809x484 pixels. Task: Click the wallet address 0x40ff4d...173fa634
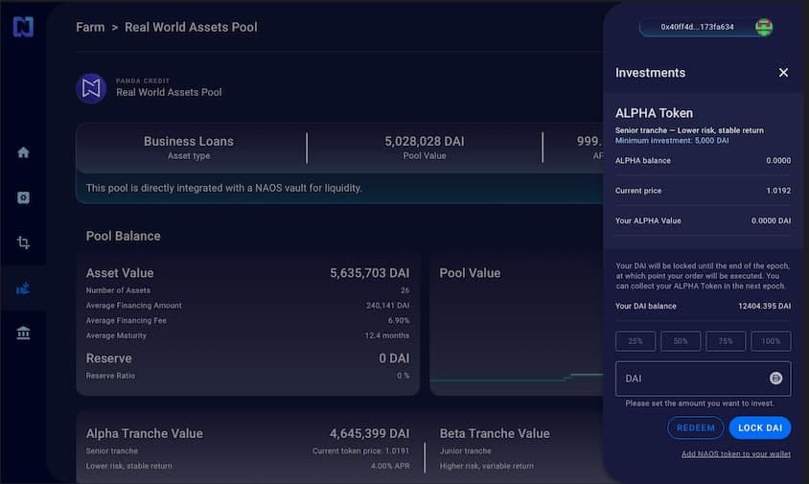pyautogui.click(x=697, y=27)
